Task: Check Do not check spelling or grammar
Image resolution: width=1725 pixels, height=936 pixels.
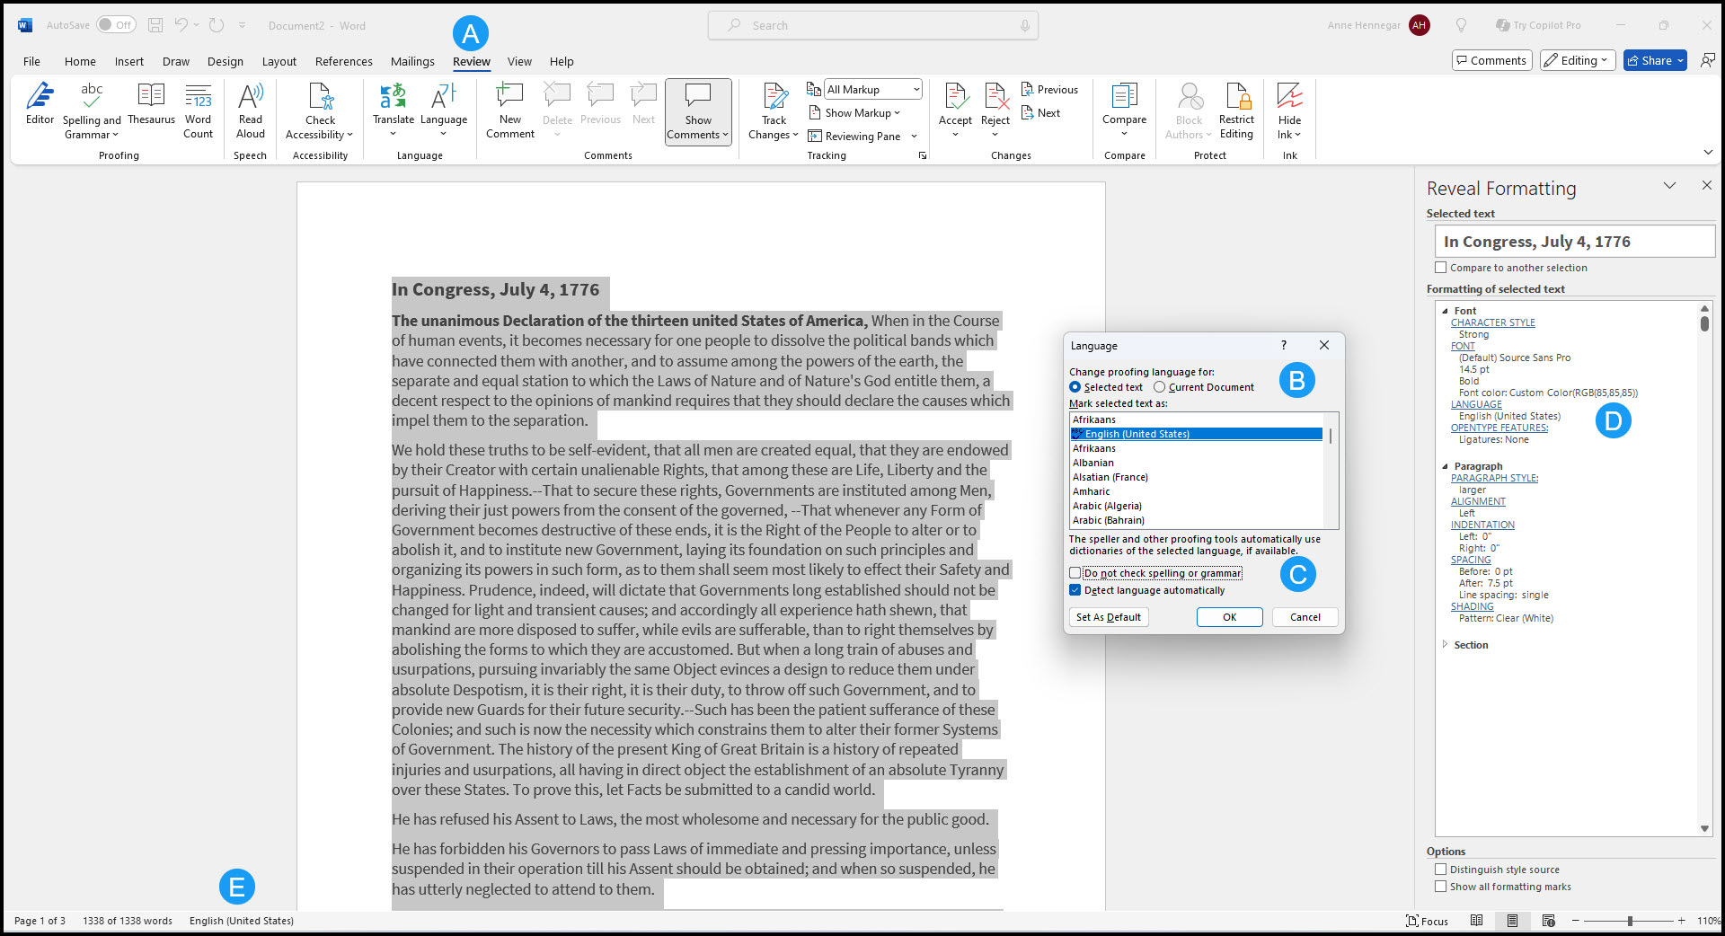Action: pos(1075,573)
